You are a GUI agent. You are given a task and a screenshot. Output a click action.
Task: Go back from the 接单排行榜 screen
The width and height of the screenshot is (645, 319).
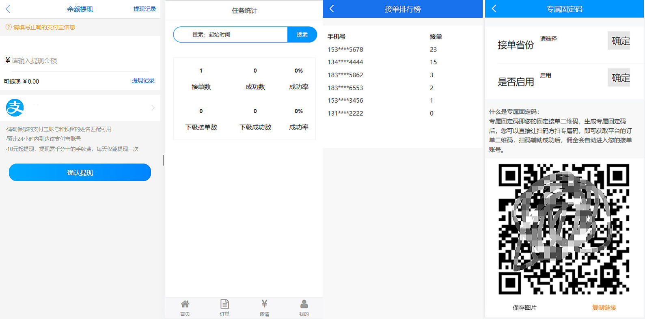coord(332,9)
